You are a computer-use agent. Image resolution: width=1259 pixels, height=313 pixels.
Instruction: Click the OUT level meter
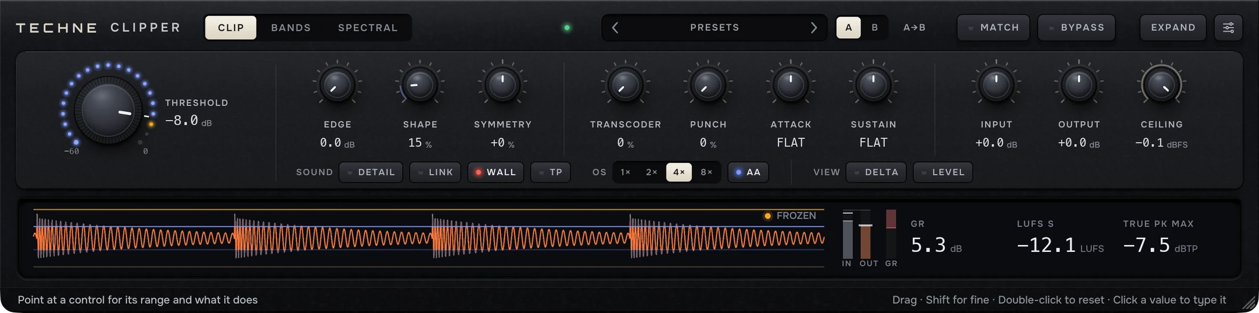pyautogui.click(x=866, y=235)
